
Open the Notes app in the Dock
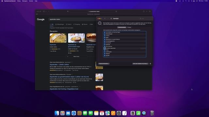coord(96,113)
